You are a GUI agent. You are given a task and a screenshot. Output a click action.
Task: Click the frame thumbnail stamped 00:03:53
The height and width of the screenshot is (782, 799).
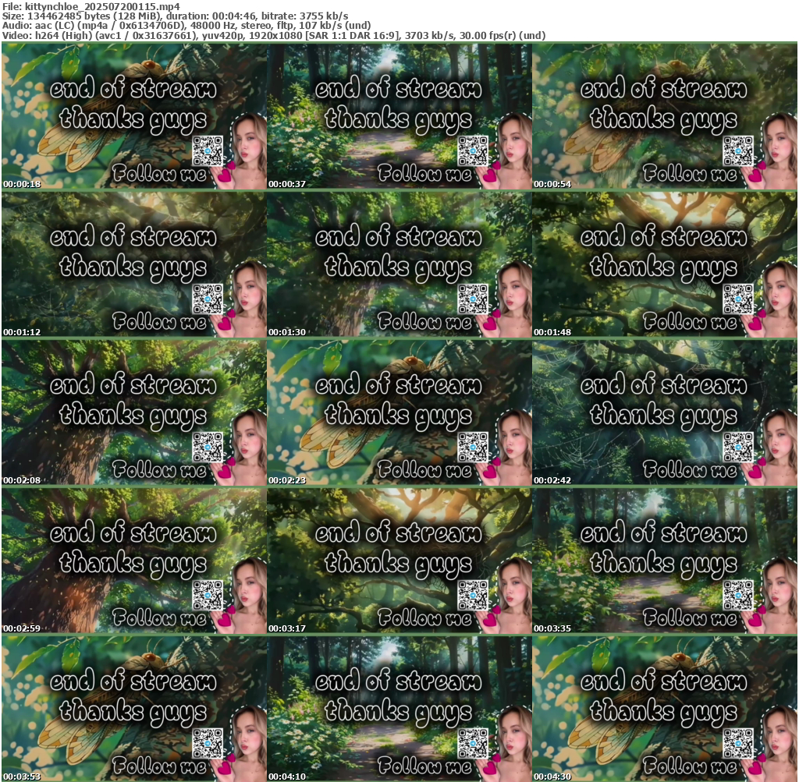point(134,709)
